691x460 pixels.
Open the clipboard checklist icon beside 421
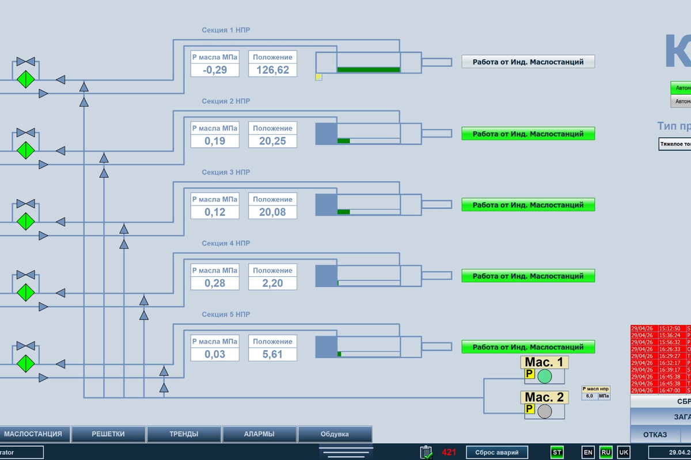click(x=426, y=452)
